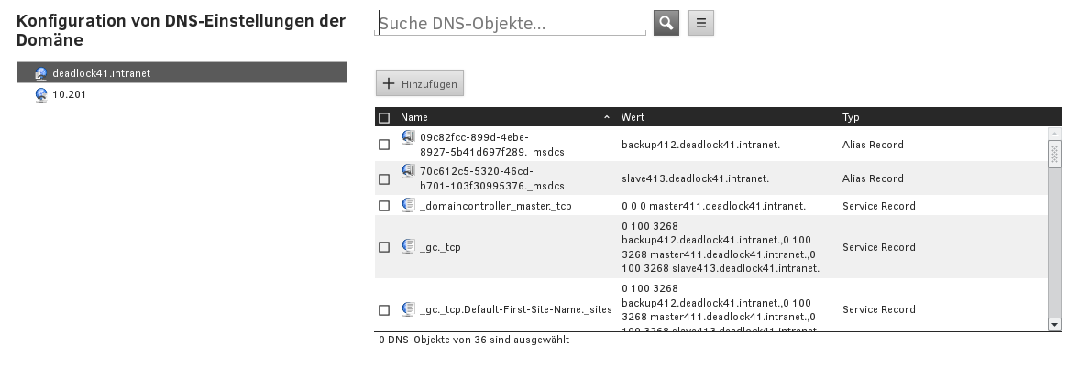
Task: Click the _domaincontroller_master._tcp record icon
Action: tap(409, 206)
